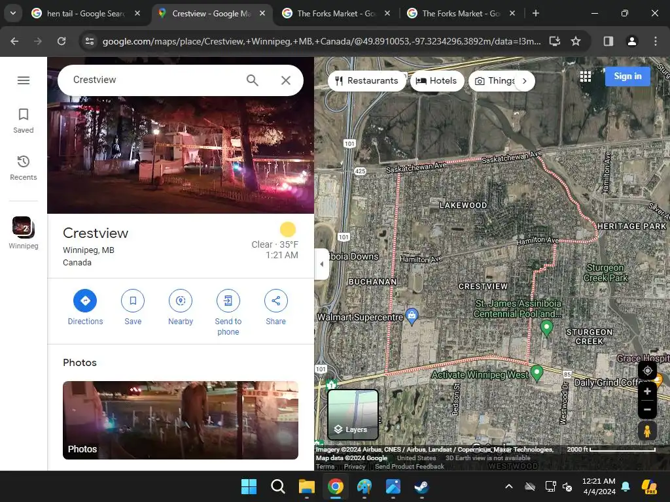
Task: Collapse the side panel arrow
Action: click(x=322, y=264)
